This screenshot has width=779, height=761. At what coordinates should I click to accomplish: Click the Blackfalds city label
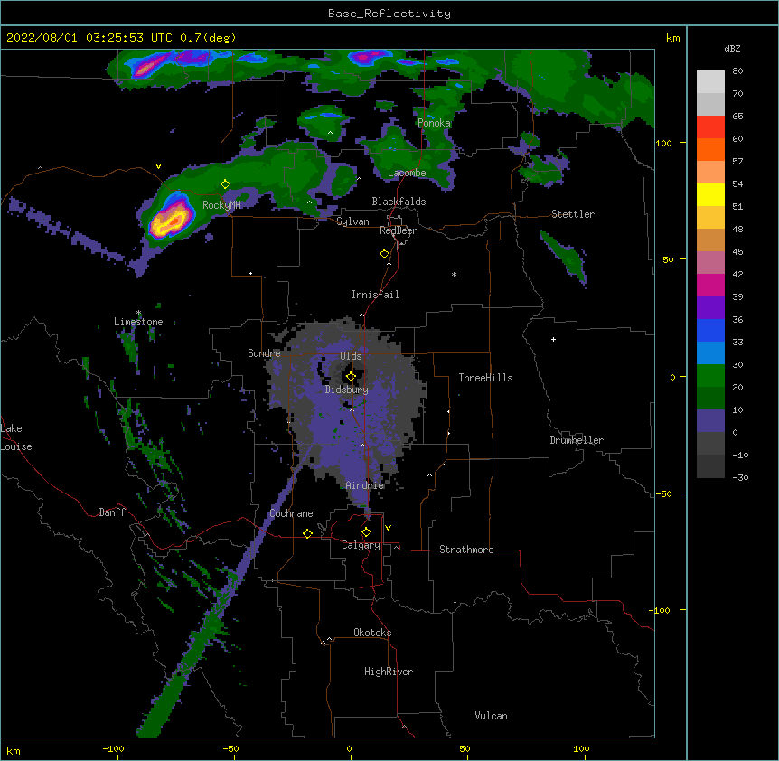tap(399, 202)
